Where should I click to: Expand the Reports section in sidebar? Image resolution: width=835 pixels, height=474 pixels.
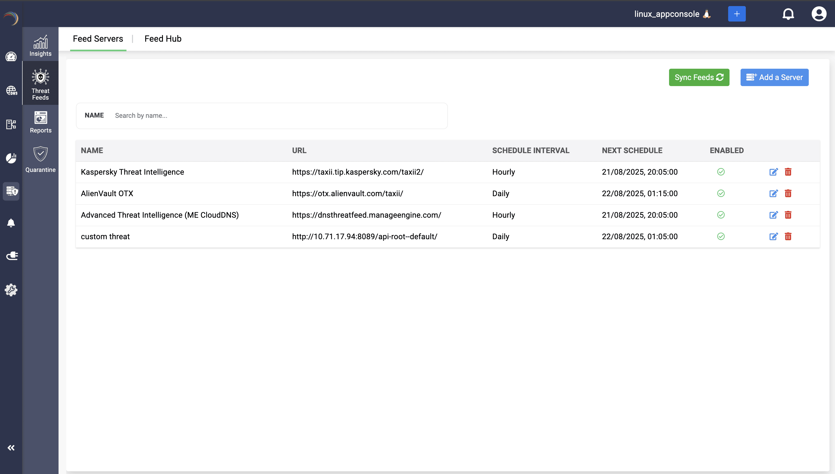pyautogui.click(x=40, y=123)
